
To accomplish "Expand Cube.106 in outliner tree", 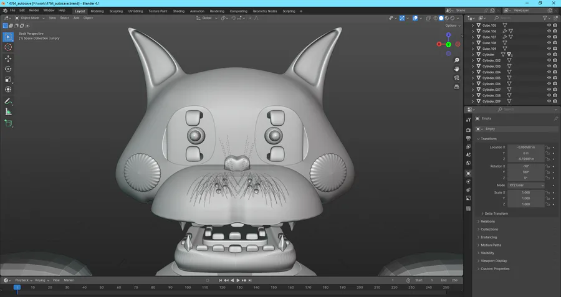I will click(473, 31).
